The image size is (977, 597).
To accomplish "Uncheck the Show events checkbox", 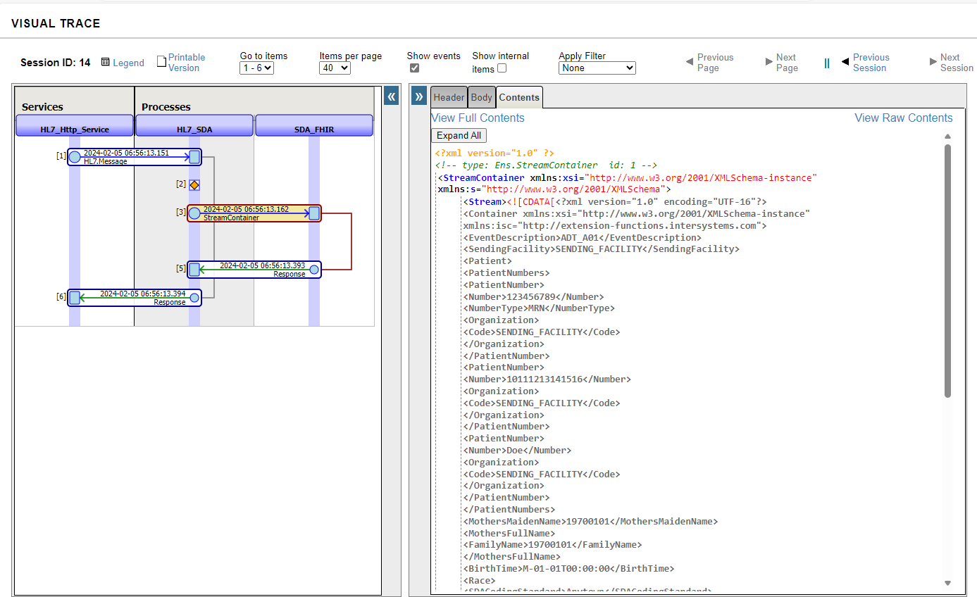I will click(x=415, y=68).
